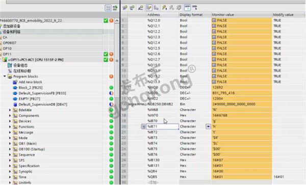Expand the BdeMde group
306x185 pixels.
click(x=10, y=110)
